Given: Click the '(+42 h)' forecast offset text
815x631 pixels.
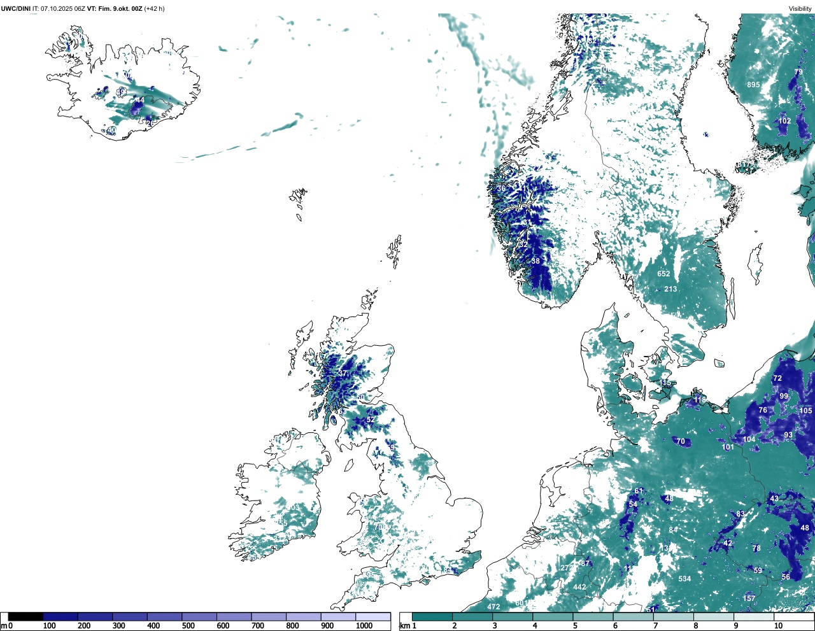Looking at the screenshot, I should click(155, 8).
